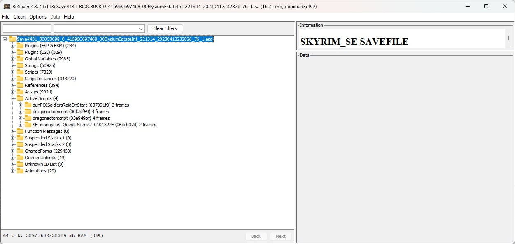The width and height of the screenshot is (515, 244).
Task: Click the Clear Filters button
Action: point(165,28)
